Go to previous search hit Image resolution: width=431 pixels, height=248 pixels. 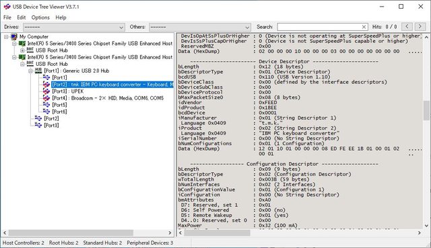pos(407,27)
